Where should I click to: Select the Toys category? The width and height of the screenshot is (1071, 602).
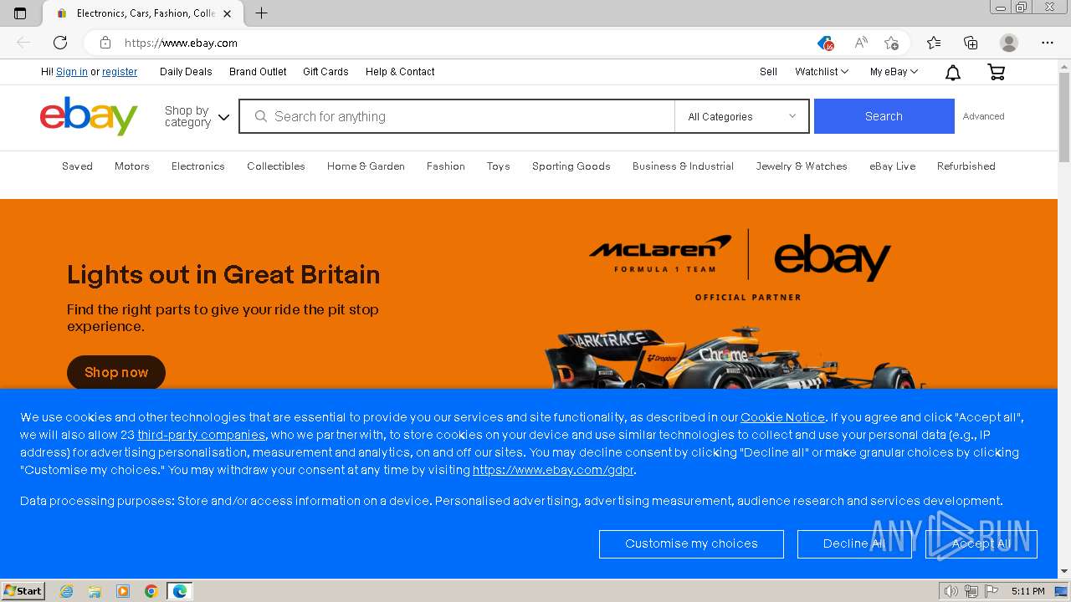[498, 166]
